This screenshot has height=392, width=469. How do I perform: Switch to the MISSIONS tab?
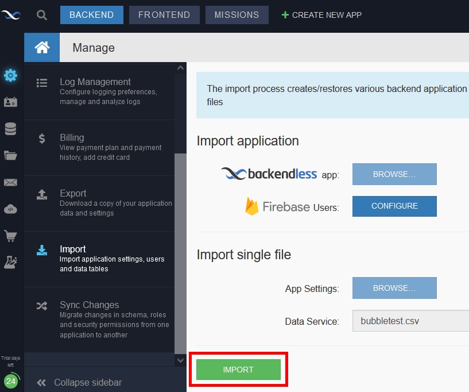[237, 15]
